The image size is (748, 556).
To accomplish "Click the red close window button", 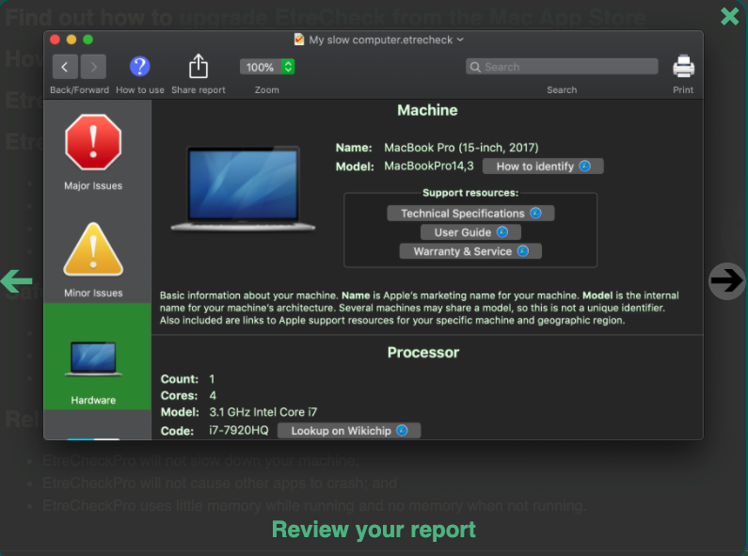I will point(55,40).
